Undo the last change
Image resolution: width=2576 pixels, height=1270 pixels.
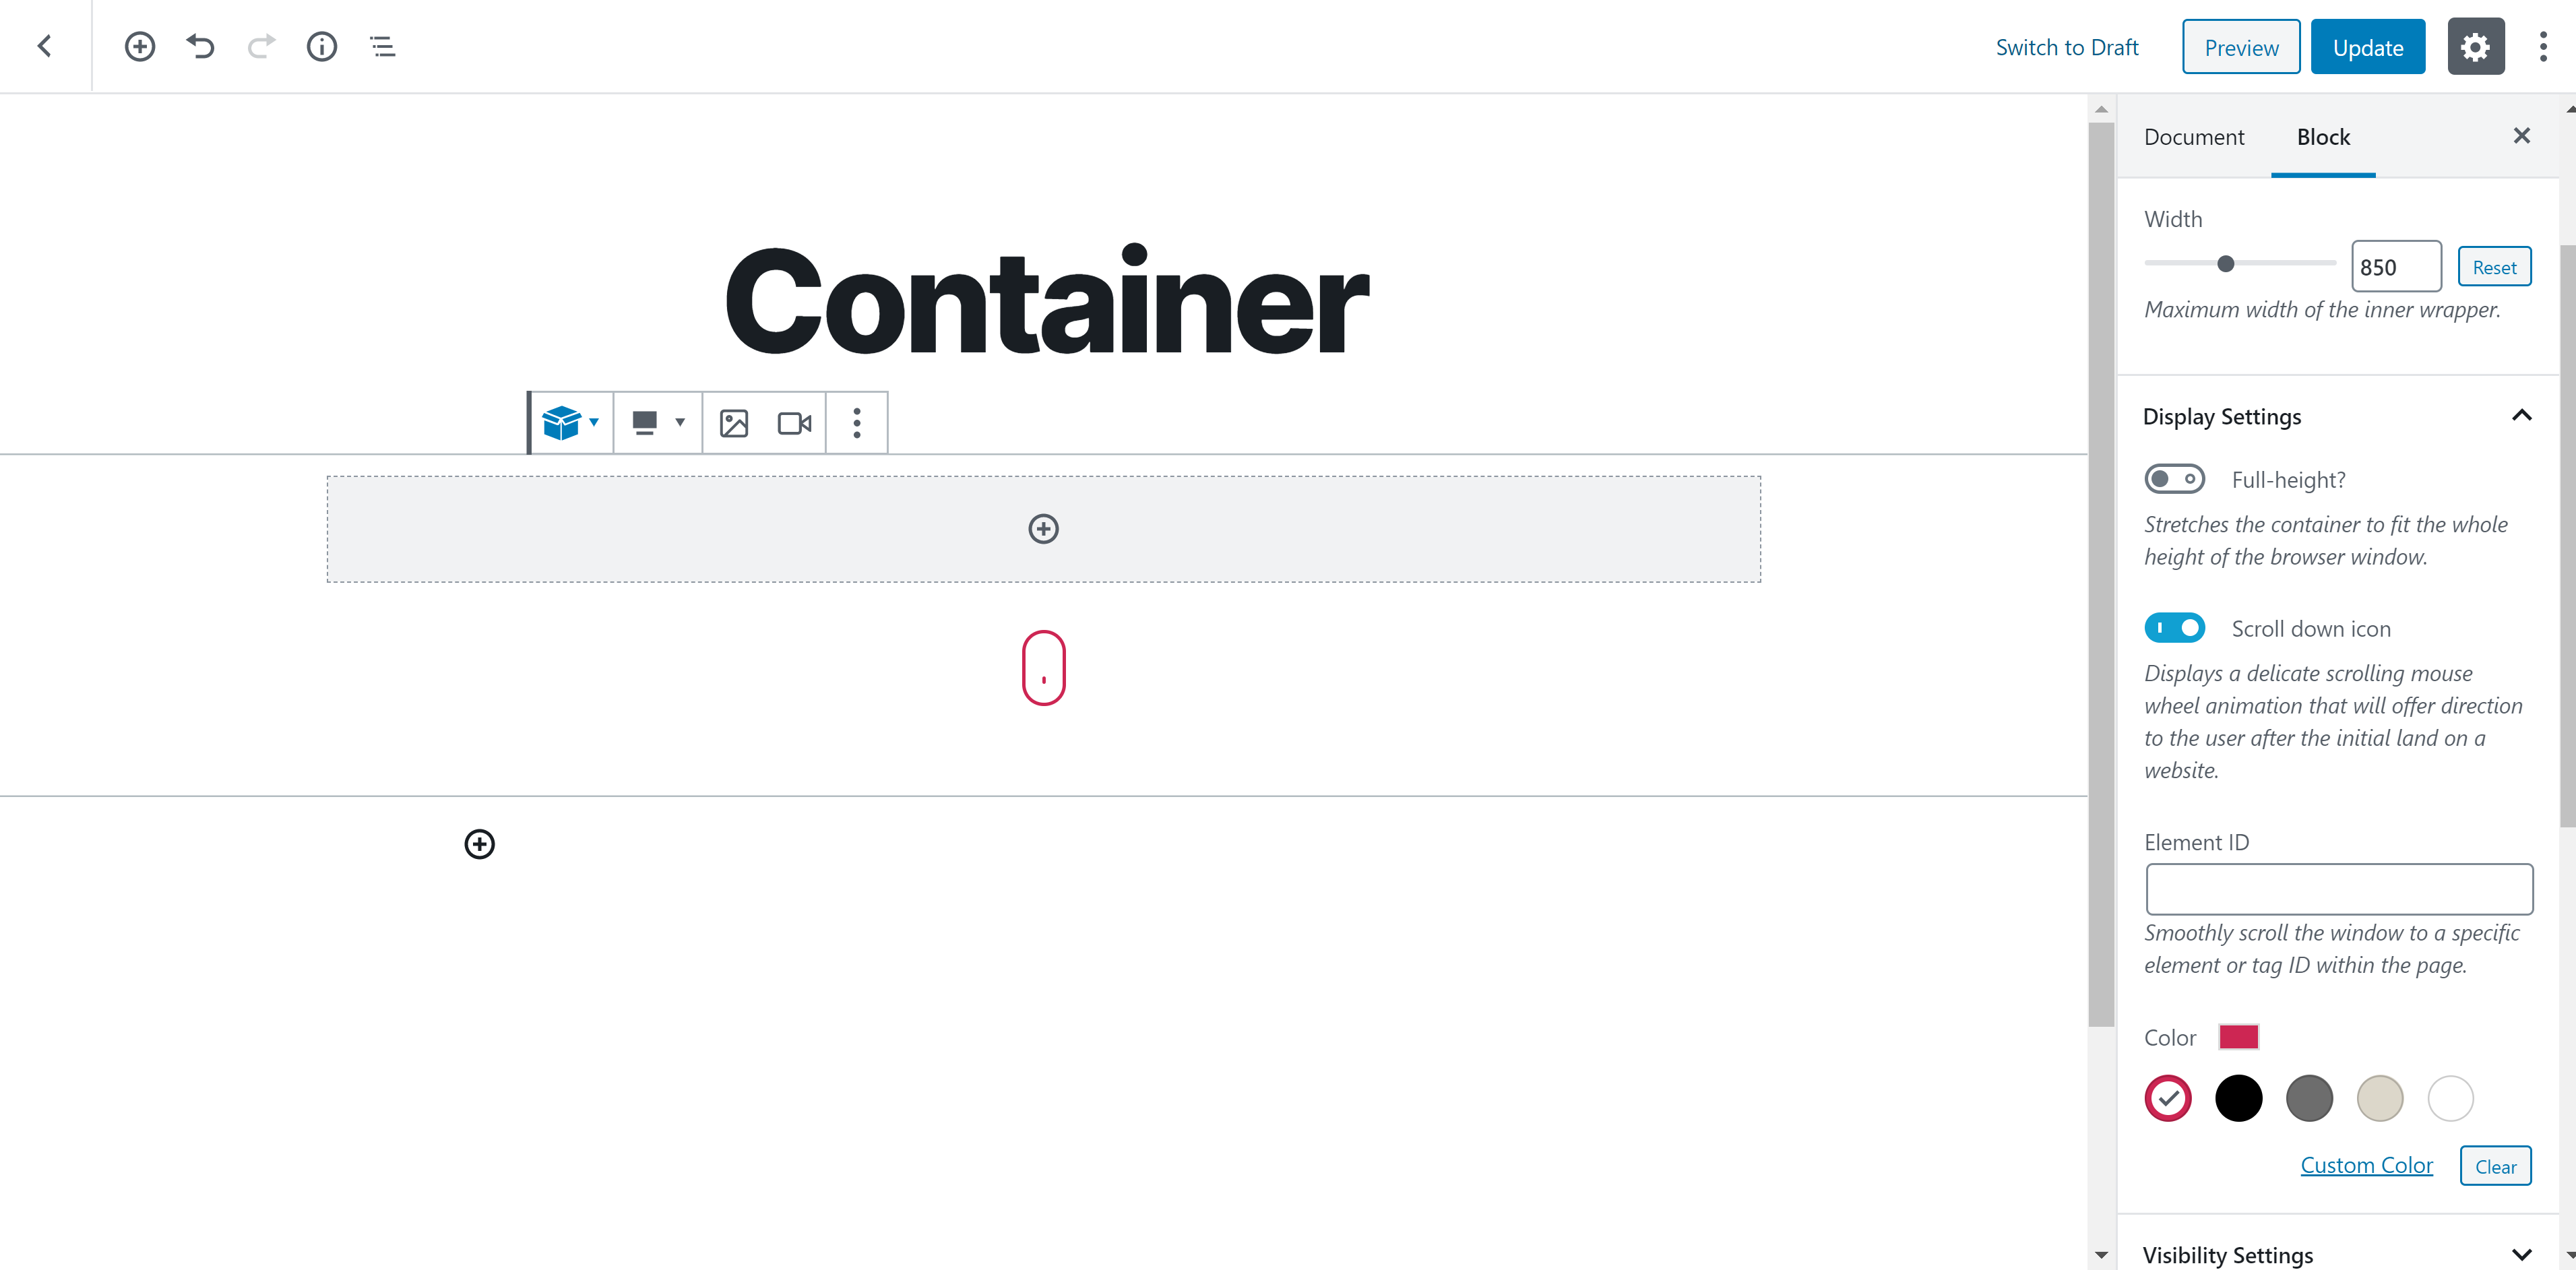tap(200, 46)
